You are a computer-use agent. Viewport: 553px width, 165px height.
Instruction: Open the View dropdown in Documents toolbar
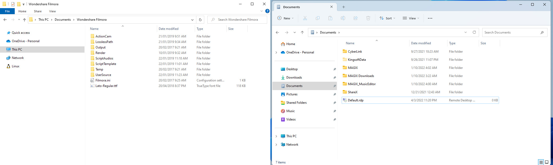411,18
